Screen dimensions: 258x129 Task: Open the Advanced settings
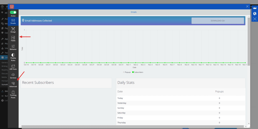[13, 85]
